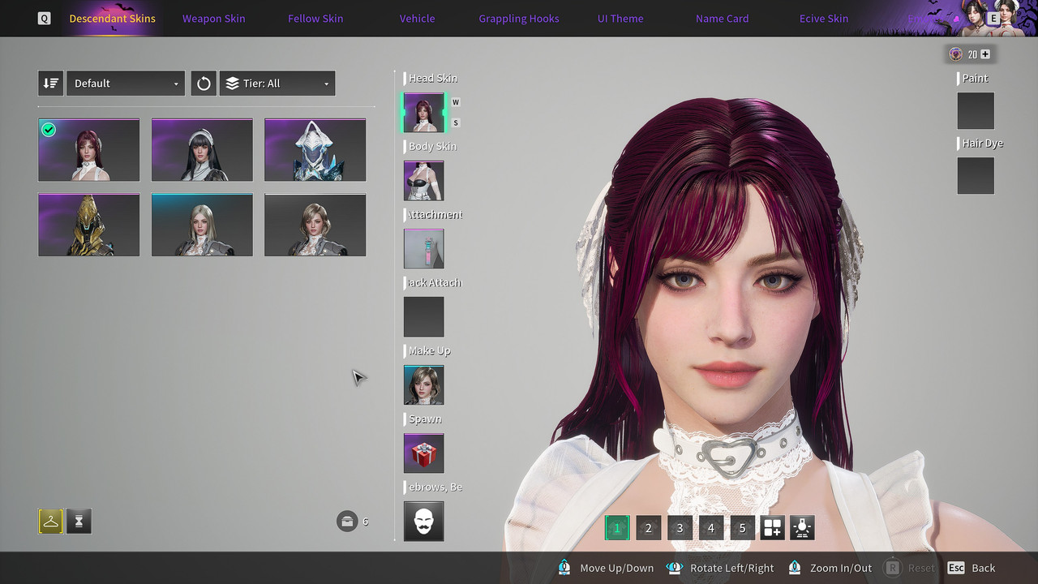This screenshot has width=1038, height=584.
Task: Toggle the lighting lamp icon
Action: coord(802,528)
